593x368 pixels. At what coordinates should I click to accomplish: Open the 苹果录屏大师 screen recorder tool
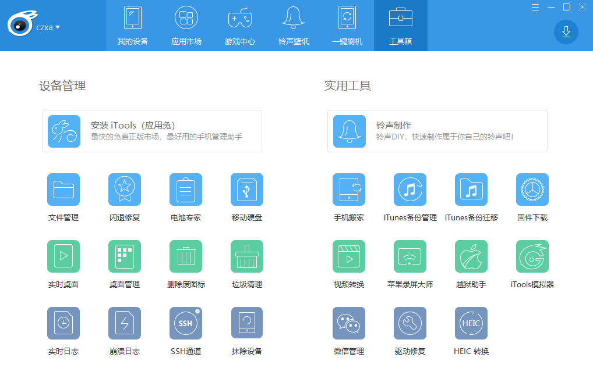410,256
